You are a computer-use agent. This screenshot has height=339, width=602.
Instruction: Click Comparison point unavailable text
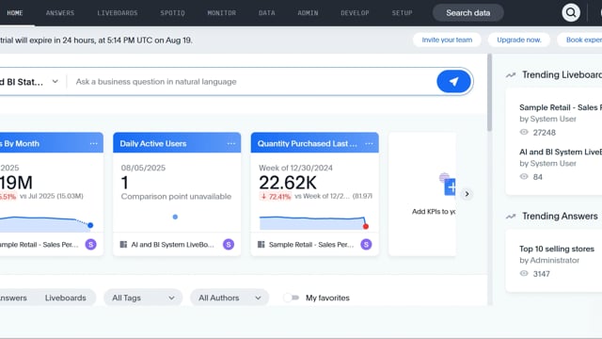[176, 197]
